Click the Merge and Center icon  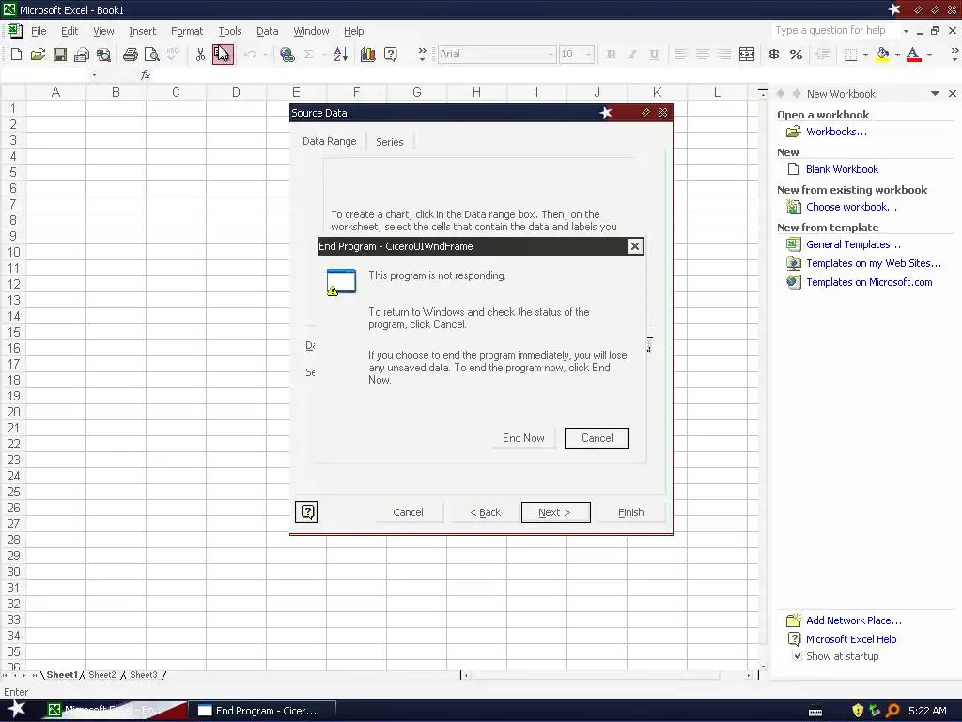pos(747,55)
